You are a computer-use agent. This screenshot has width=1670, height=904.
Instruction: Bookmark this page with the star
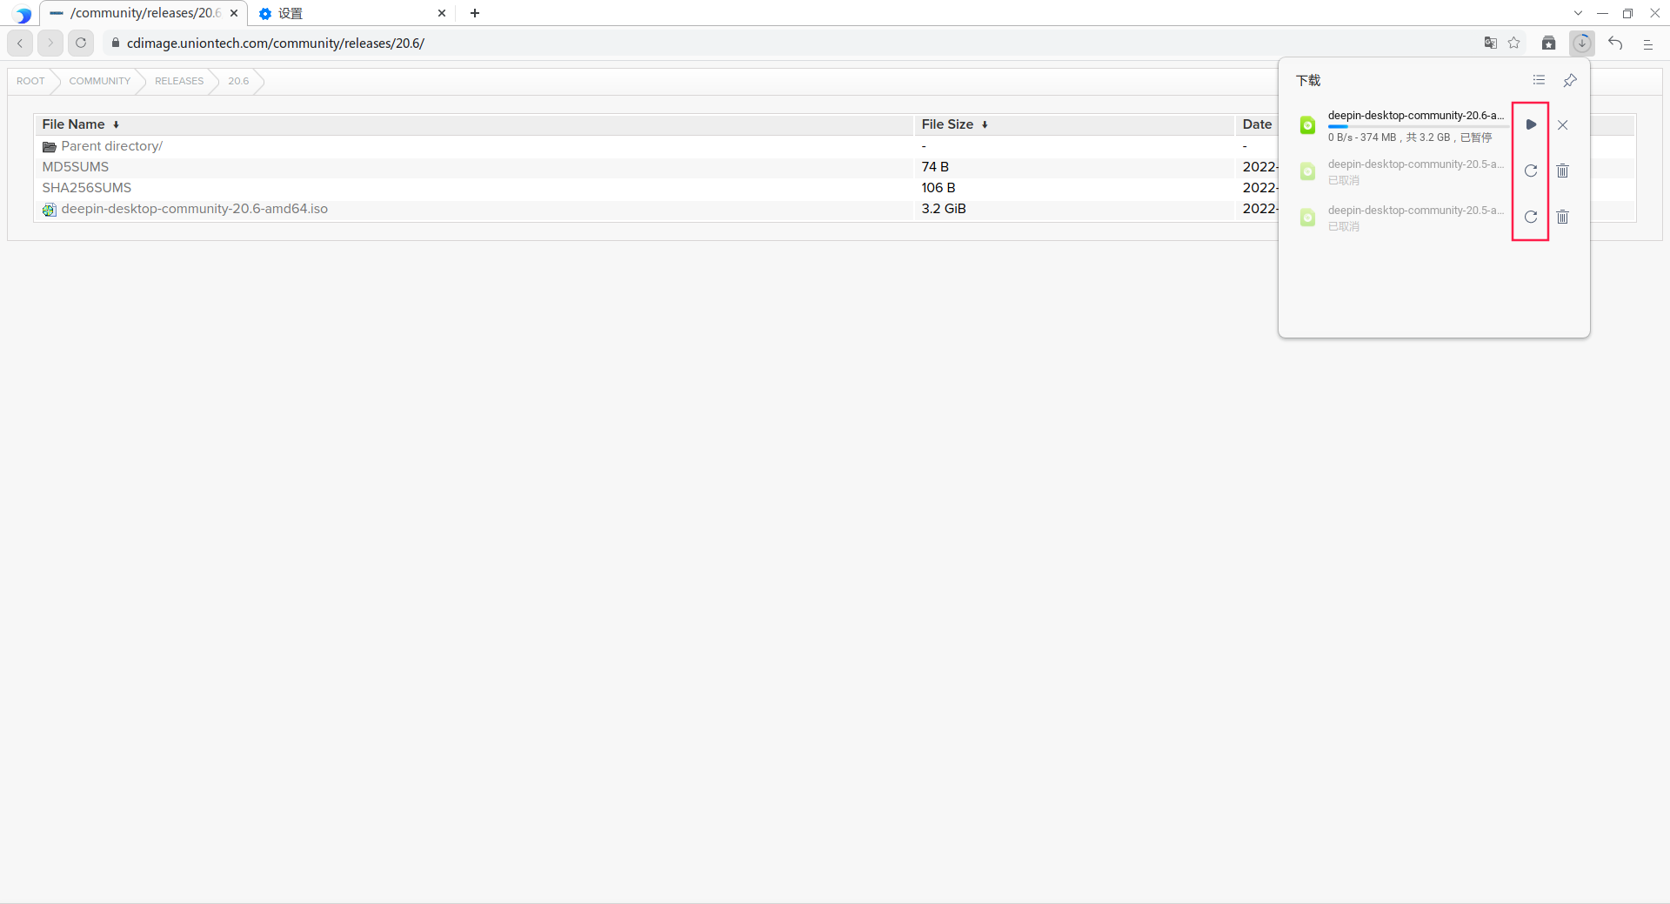click(x=1514, y=43)
